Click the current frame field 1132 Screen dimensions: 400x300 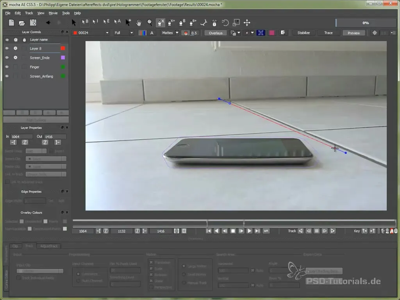tap(122, 231)
